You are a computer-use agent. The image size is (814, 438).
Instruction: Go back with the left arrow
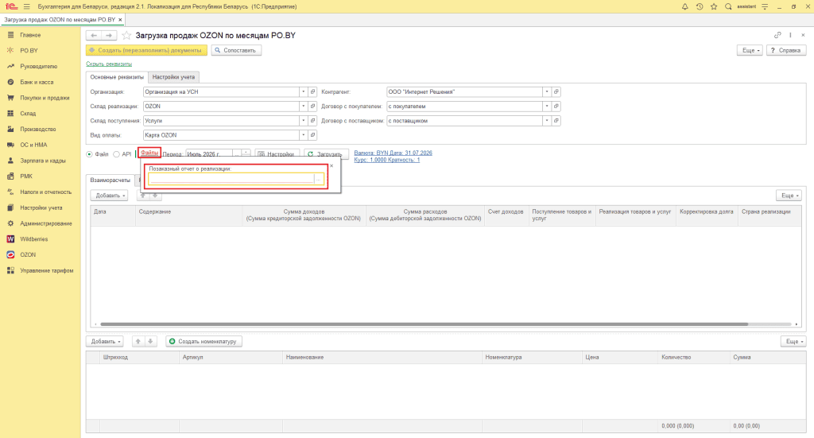click(94, 35)
